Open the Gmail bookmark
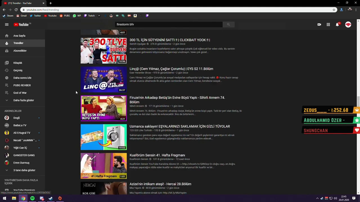The height and width of the screenshot is (202, 360). (21, 16)
